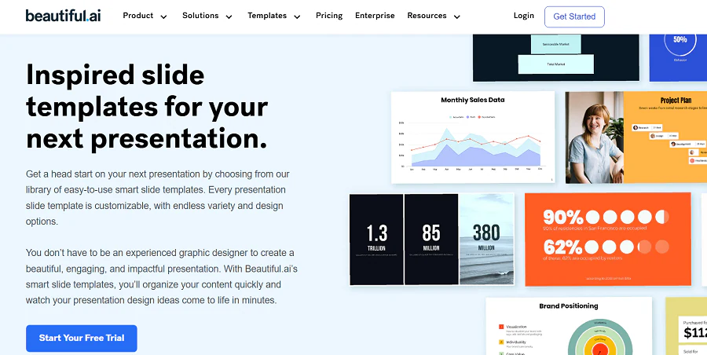Open the Product menu item
The height and width of the screenshot is (355, 707).
pyautogui.click(x=138, y=16)
